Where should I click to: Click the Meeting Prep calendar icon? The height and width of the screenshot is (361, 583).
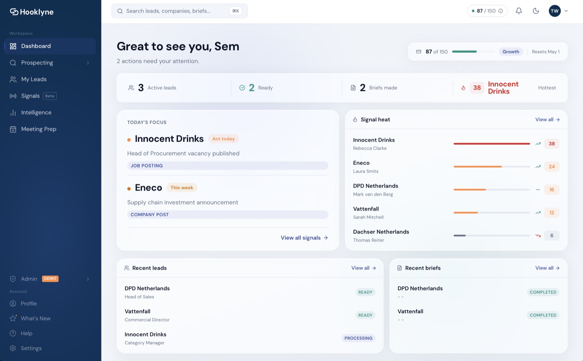(x=13, y=129)
